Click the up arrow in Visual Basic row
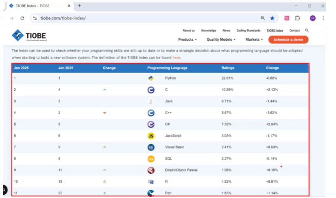The width and height of the screenshot is (336, 198). [x=105, y=147]
